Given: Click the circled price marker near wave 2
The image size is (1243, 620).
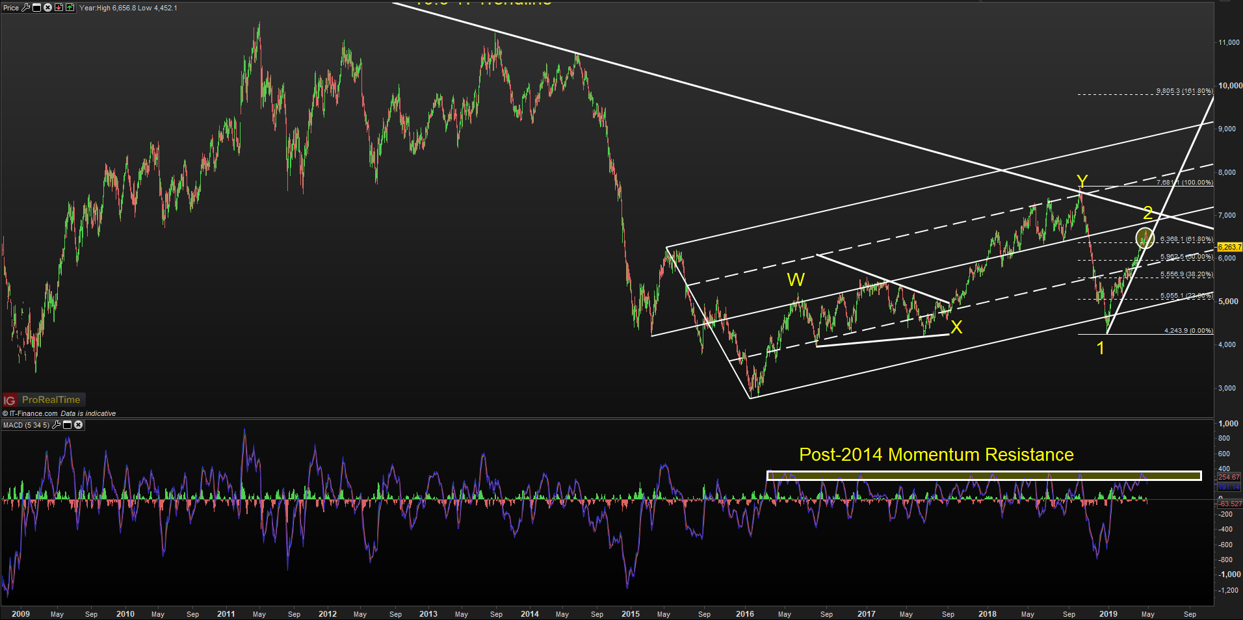Looking at the screenshot, I should coord(1145,238).
